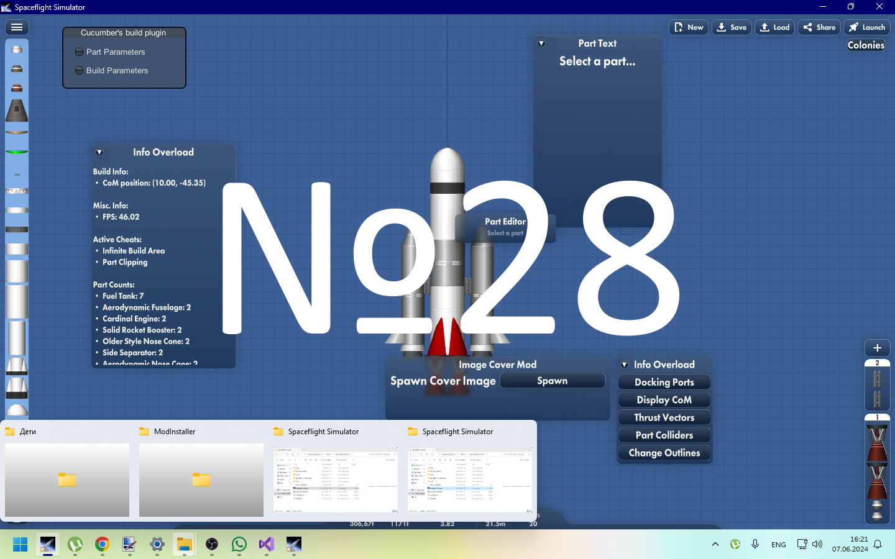The height and width of the screenshot is (559, 895).
Task: Add a new stage with the plus button
Action: [x=878, y=348]
